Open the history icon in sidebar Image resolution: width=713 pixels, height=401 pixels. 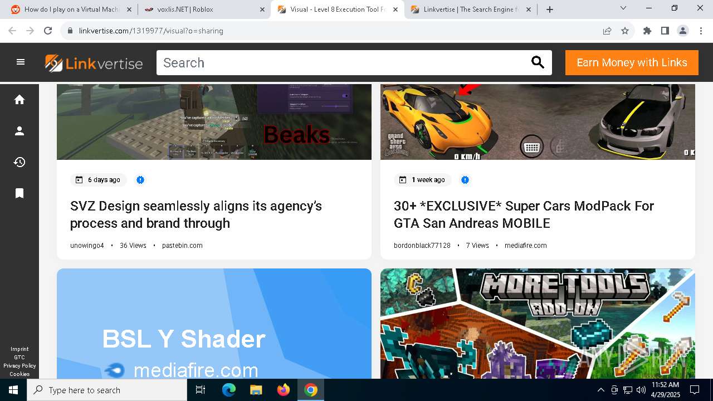(19, 162)
